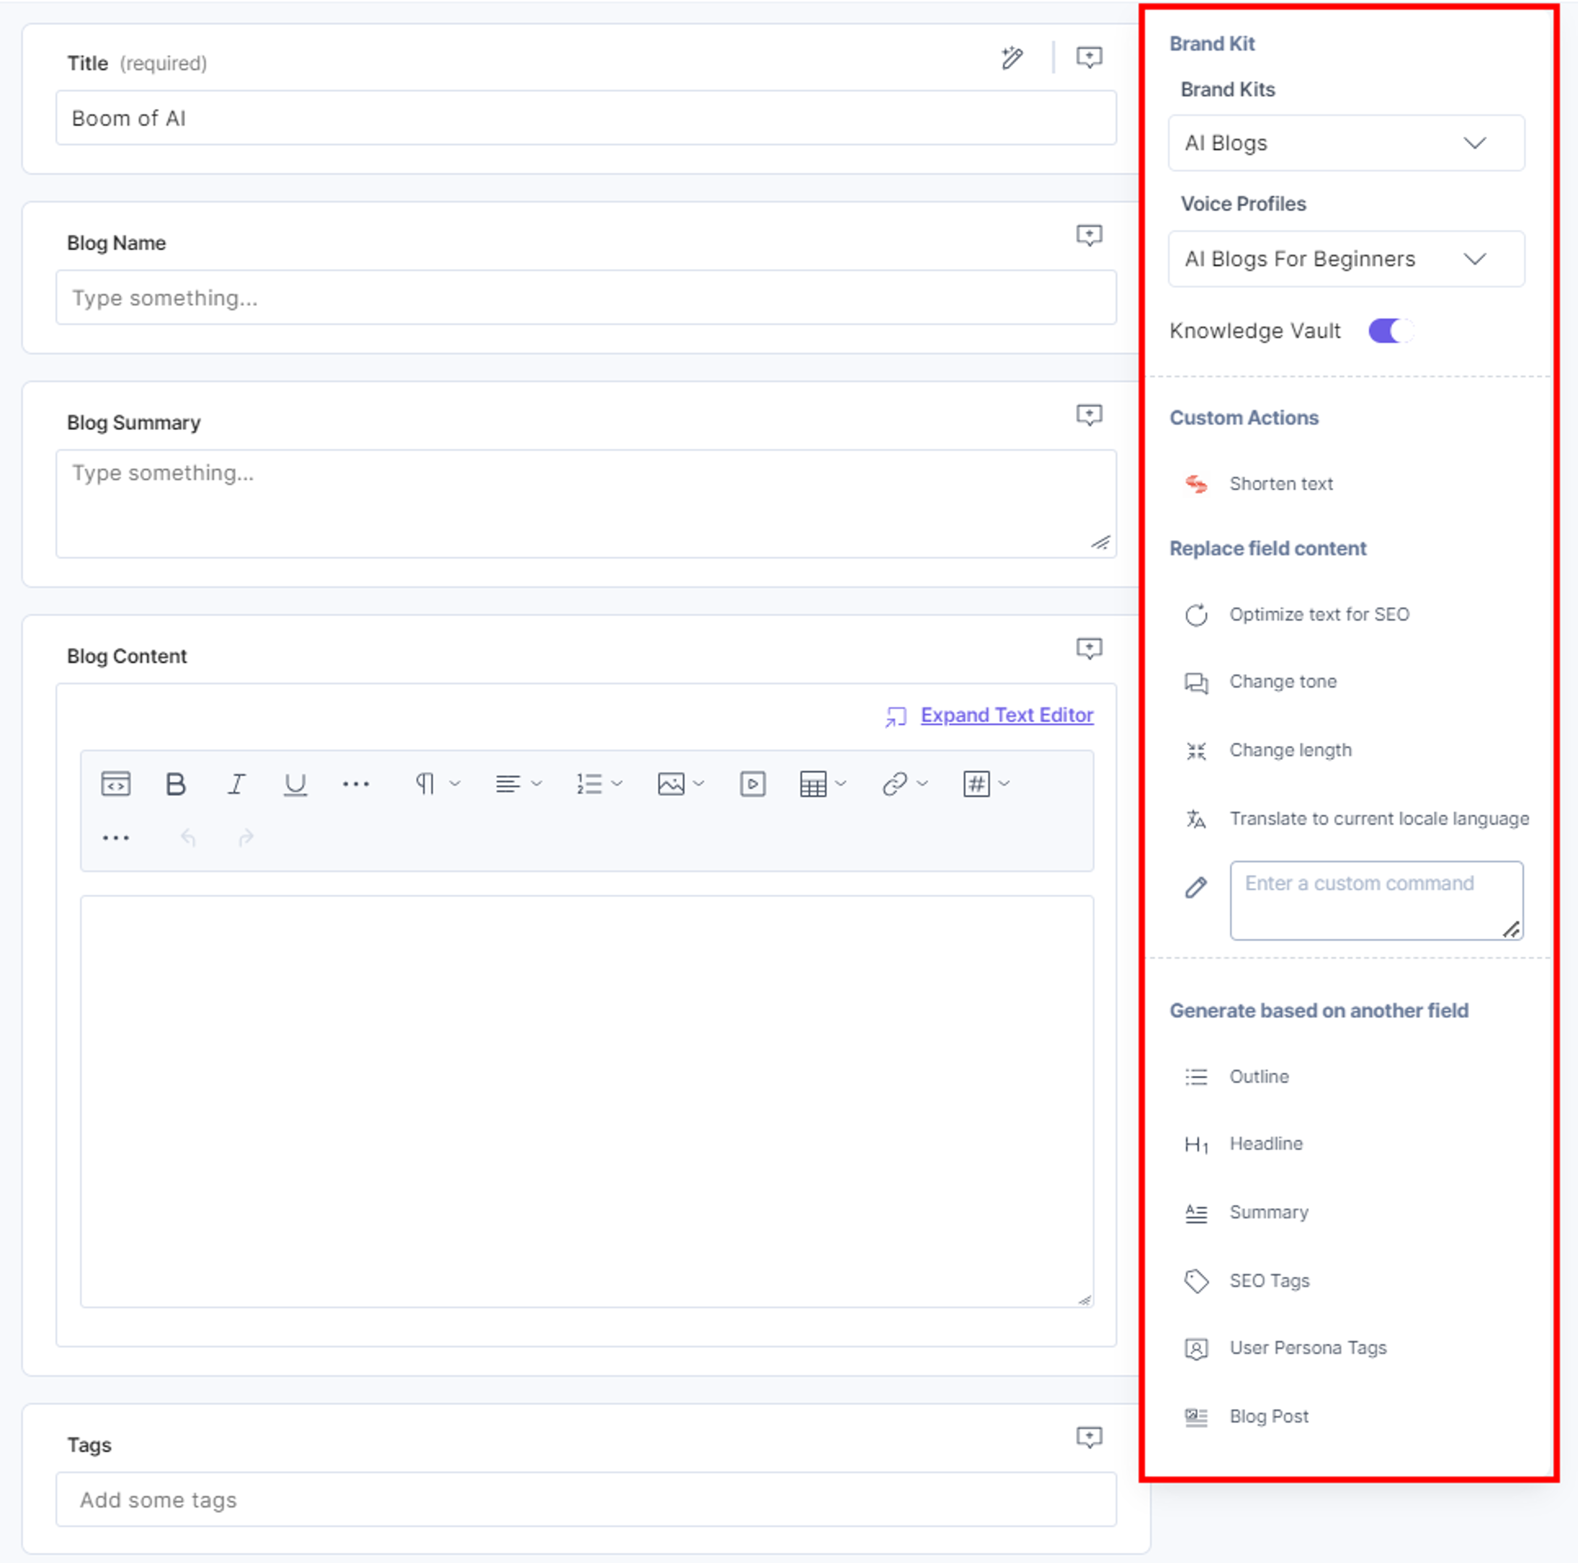
Task: Click the User Persona Tags portrait icon
Action: tap(1196, 1349)
